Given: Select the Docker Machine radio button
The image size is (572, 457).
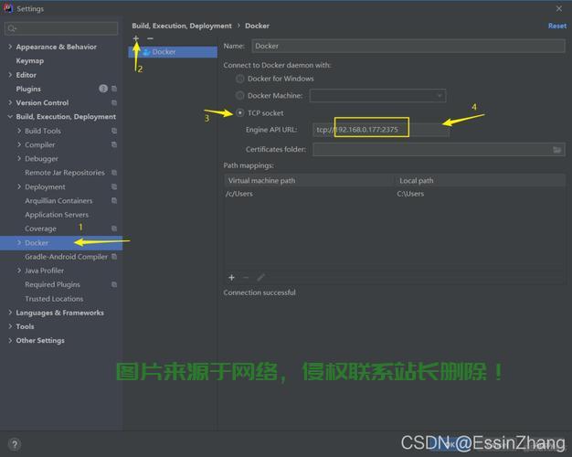Looking at the screenshot, I should click(240, 95).
